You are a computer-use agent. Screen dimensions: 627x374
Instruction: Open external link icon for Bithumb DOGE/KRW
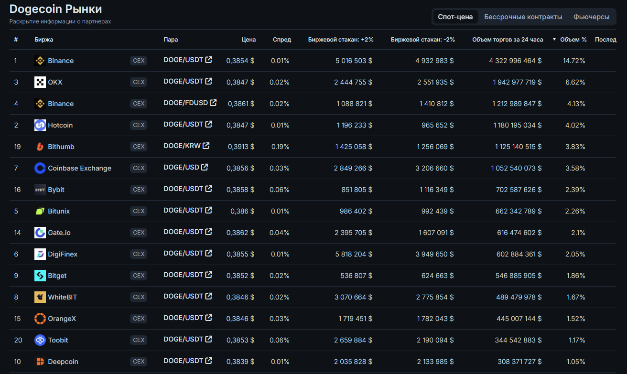pyautogui.click(x=206, y=146)
